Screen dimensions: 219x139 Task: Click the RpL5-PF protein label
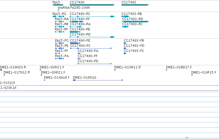(x=62, y=51)
